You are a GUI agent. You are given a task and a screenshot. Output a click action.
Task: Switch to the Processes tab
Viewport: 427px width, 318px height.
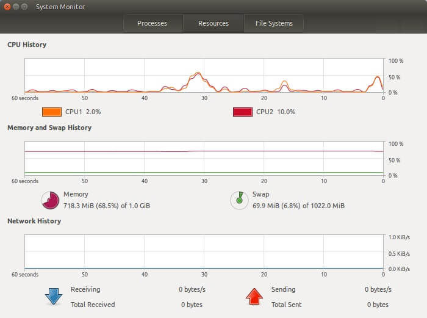click(x=152, y=23)
